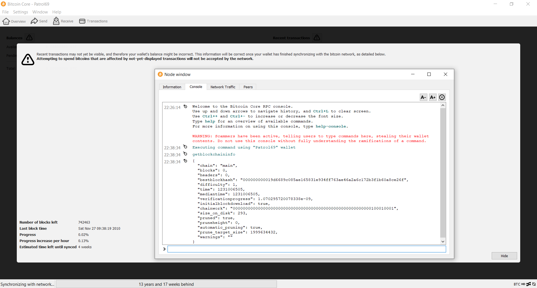Click the 'chainwork' output line
This screenshot has width=537, height=288.
[x=298, y=208]
